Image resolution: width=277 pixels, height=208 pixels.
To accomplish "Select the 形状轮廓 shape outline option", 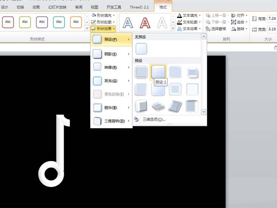I will click(x=103, y=21).
